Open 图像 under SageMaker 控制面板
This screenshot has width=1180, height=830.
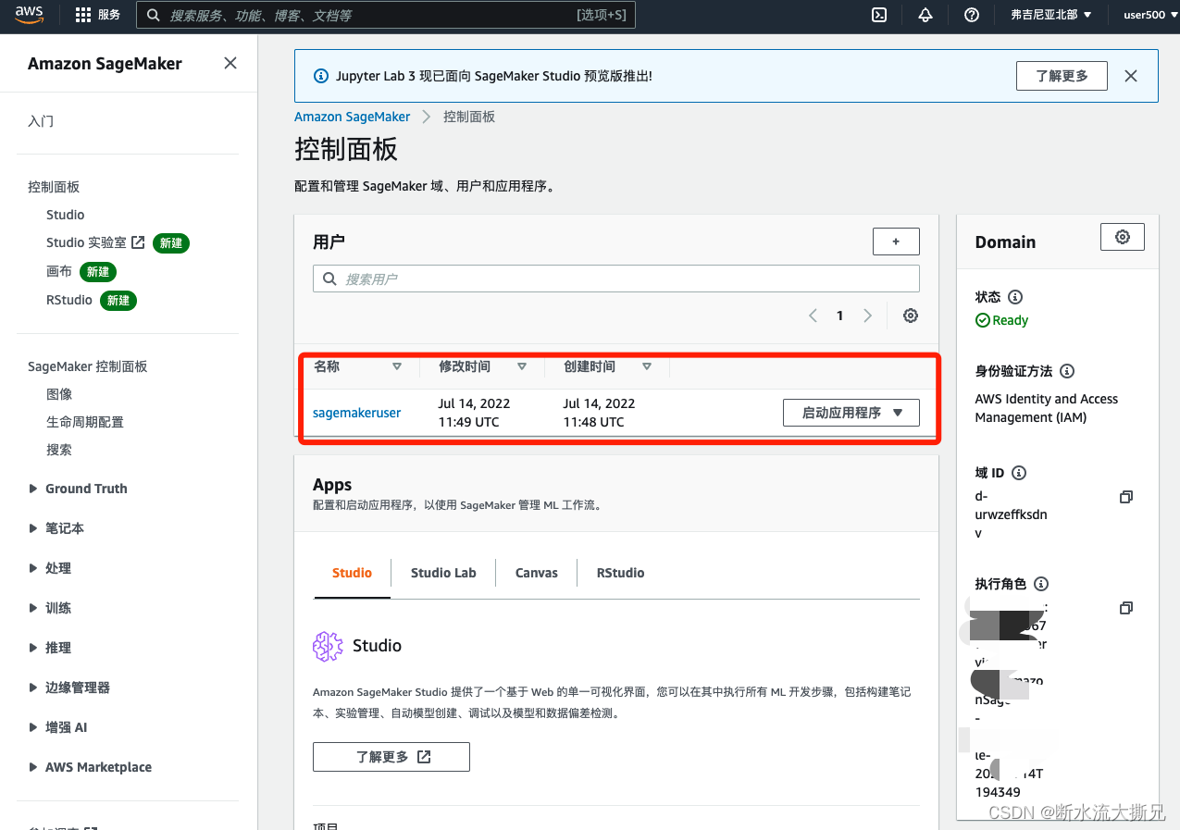click(59, 394)
